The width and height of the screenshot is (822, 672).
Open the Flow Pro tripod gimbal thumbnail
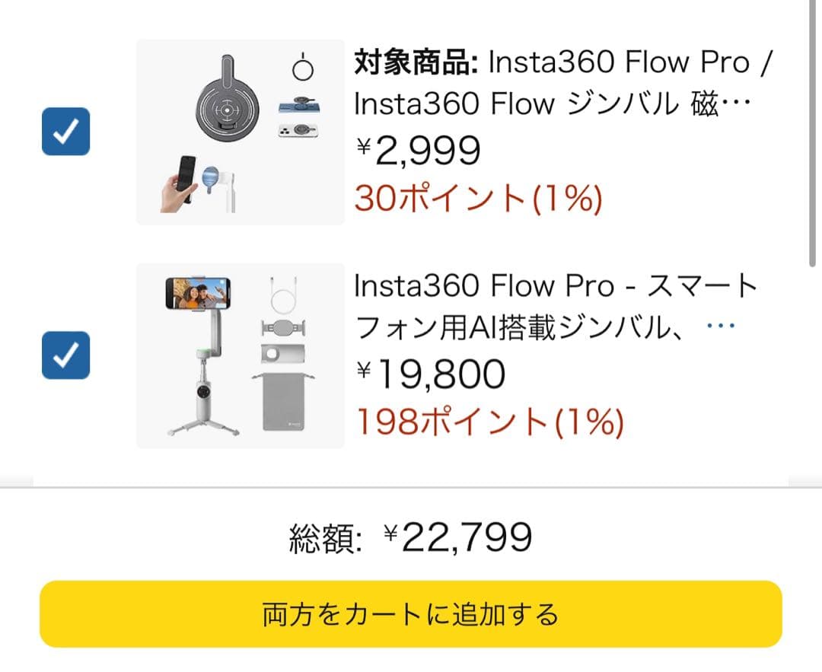pos(240,354)
